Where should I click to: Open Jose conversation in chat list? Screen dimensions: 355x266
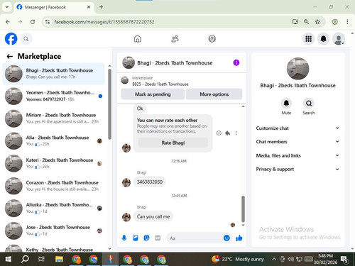click(53, 231)
